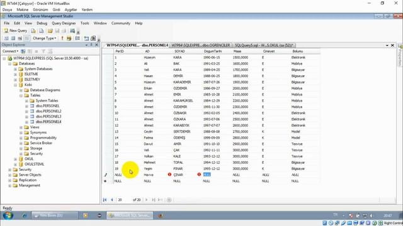Open the Connect dropdown in Object Explorer
403x226 pixels.
pyautogui.click(x=10, y=51)
